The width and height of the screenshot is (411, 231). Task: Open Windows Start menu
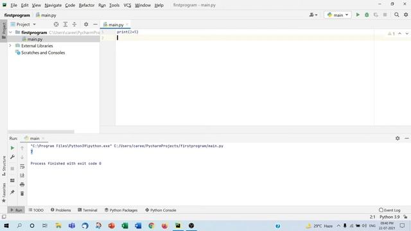6,225
